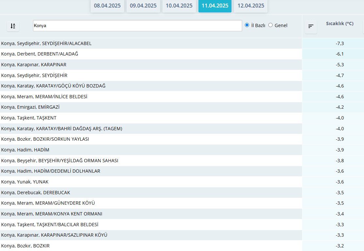This screenshot has width=364, height=251.
Task: Select the Yunak station row
Action: click(x=25, y=182)
